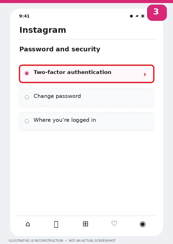This screenshot has width=173, height=244.
Task: Click the Password and security heading
Action: coord(60,49)
